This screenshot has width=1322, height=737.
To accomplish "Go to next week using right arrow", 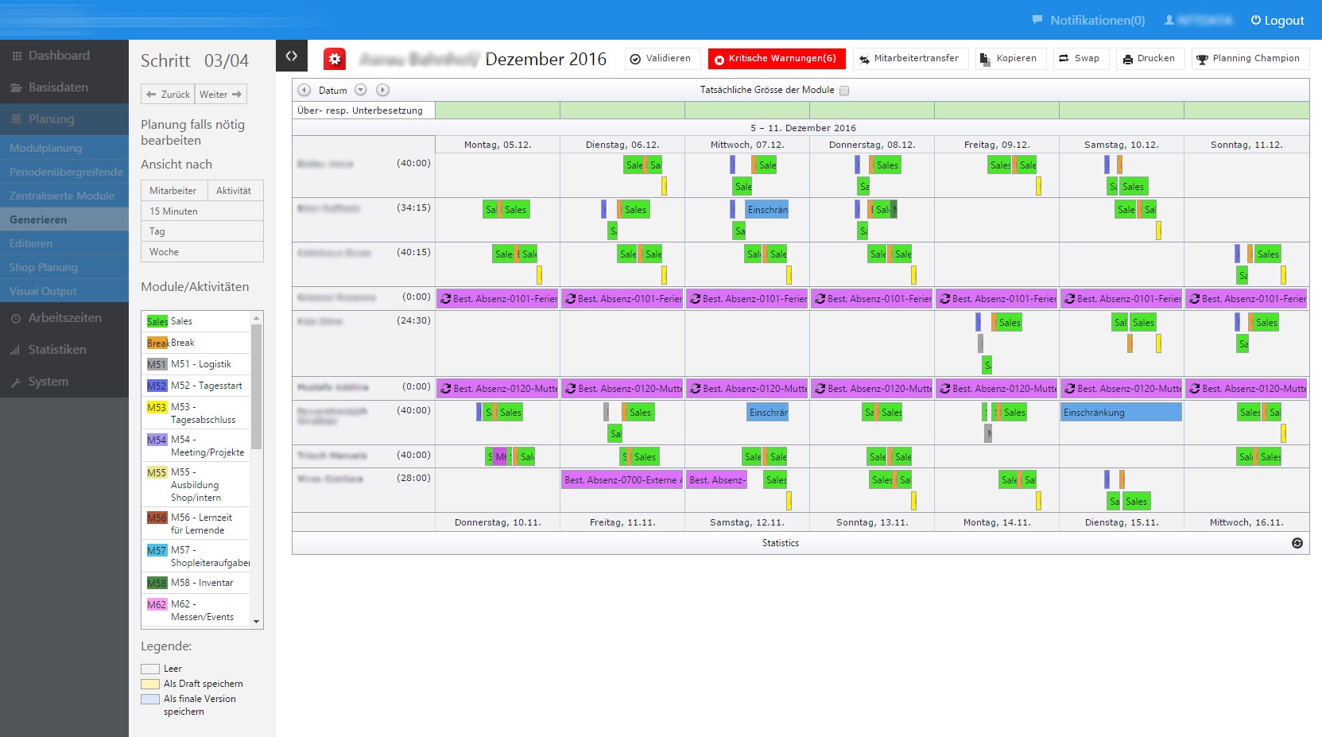I will click(x=382, y=91).
